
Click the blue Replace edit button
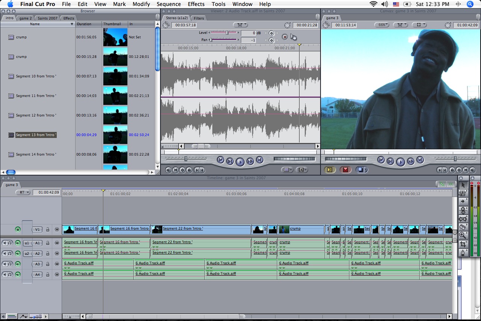(361, 170)
